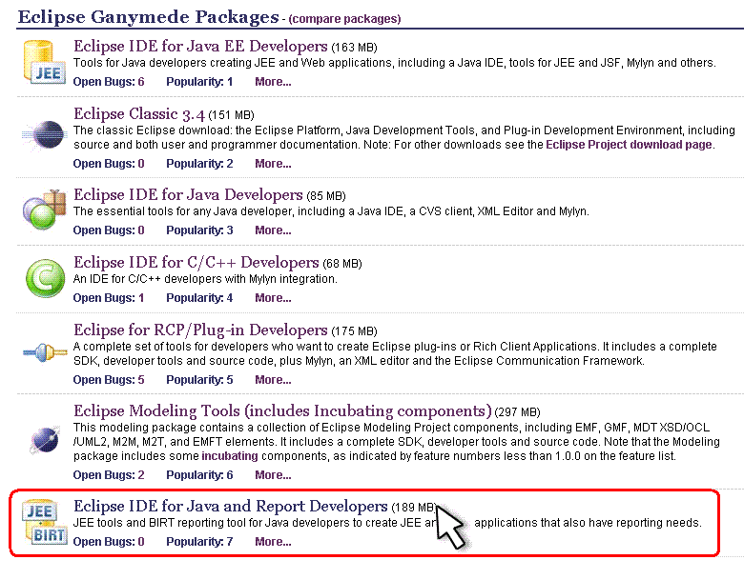
Task: Click the (68 MB) size text
Action: click(x=342, y=264)
